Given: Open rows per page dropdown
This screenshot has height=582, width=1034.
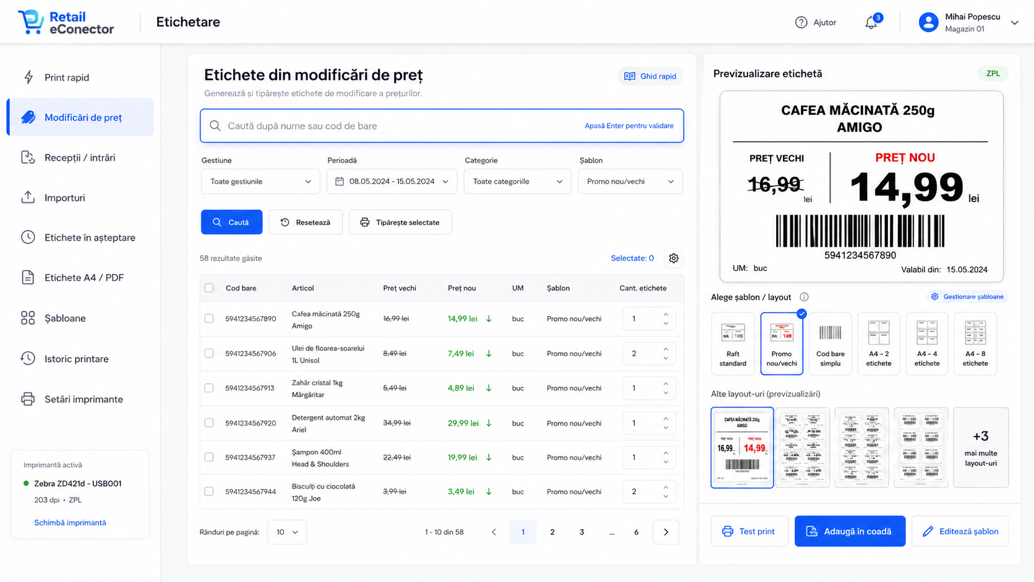Looking at the screenshot, I should (x=287, y=532).
